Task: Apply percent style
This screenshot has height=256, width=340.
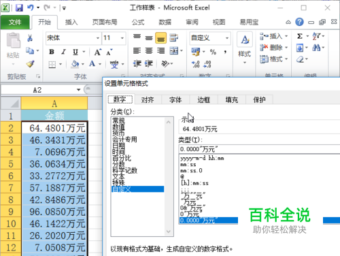Action: pos(213,52)
